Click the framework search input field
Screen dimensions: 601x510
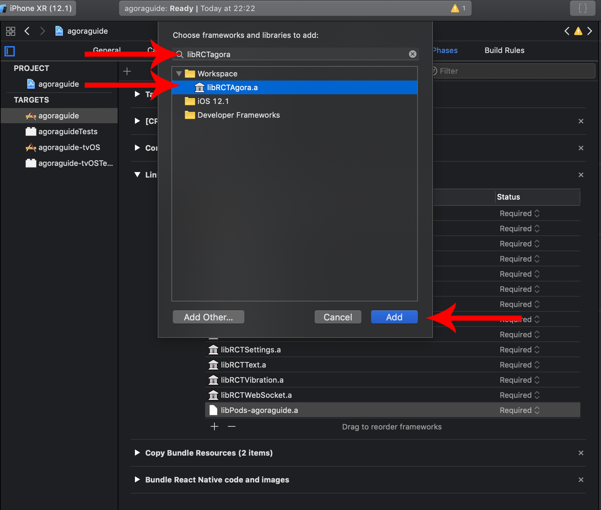tap(295, 54)
